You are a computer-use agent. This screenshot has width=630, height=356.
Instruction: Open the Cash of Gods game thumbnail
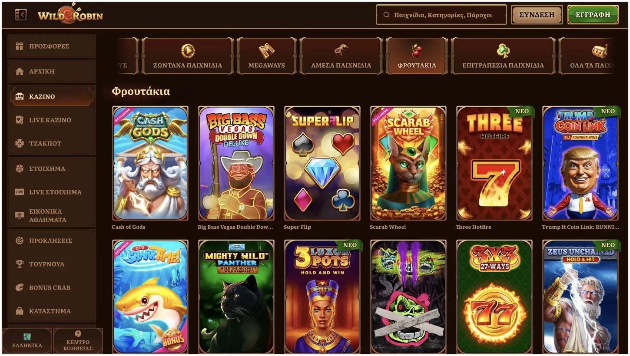(150, 163)
